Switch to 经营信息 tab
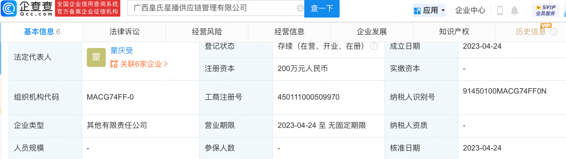The height and width of the screenshot is (159, 566). pyautogui.click(x=289, y=32)
